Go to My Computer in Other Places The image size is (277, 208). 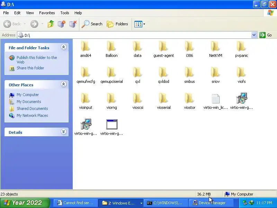click(x=28, y=95)
